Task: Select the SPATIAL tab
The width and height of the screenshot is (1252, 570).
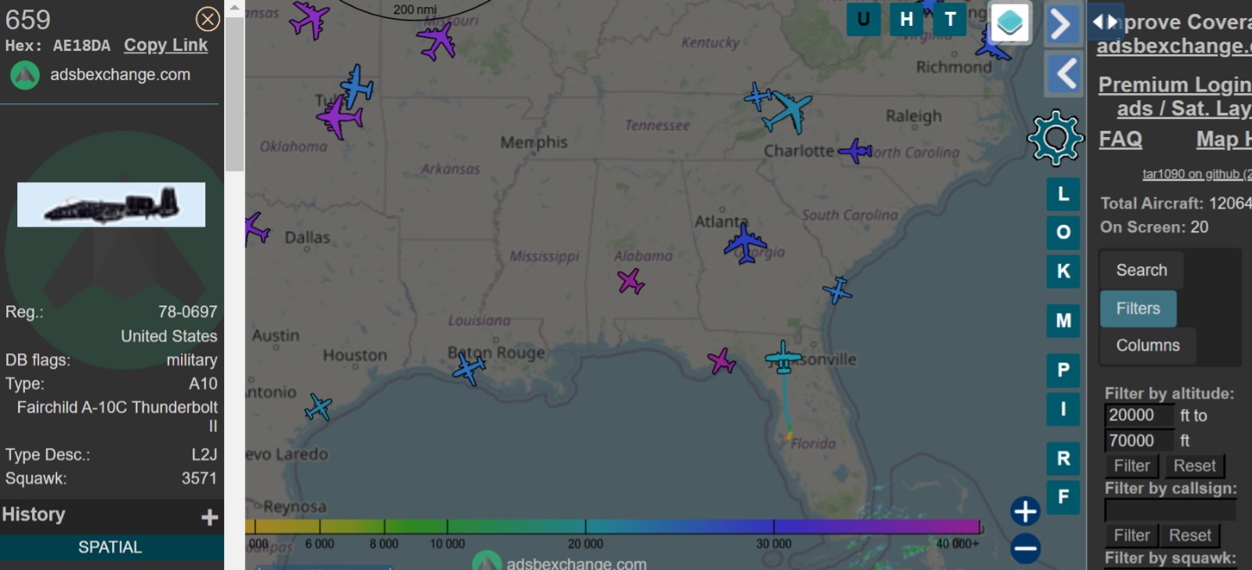Action: point(110,547)
